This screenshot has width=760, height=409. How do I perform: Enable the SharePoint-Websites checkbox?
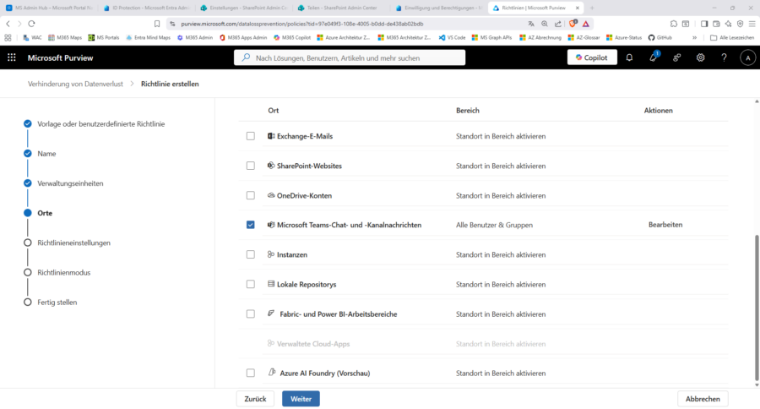251,166
